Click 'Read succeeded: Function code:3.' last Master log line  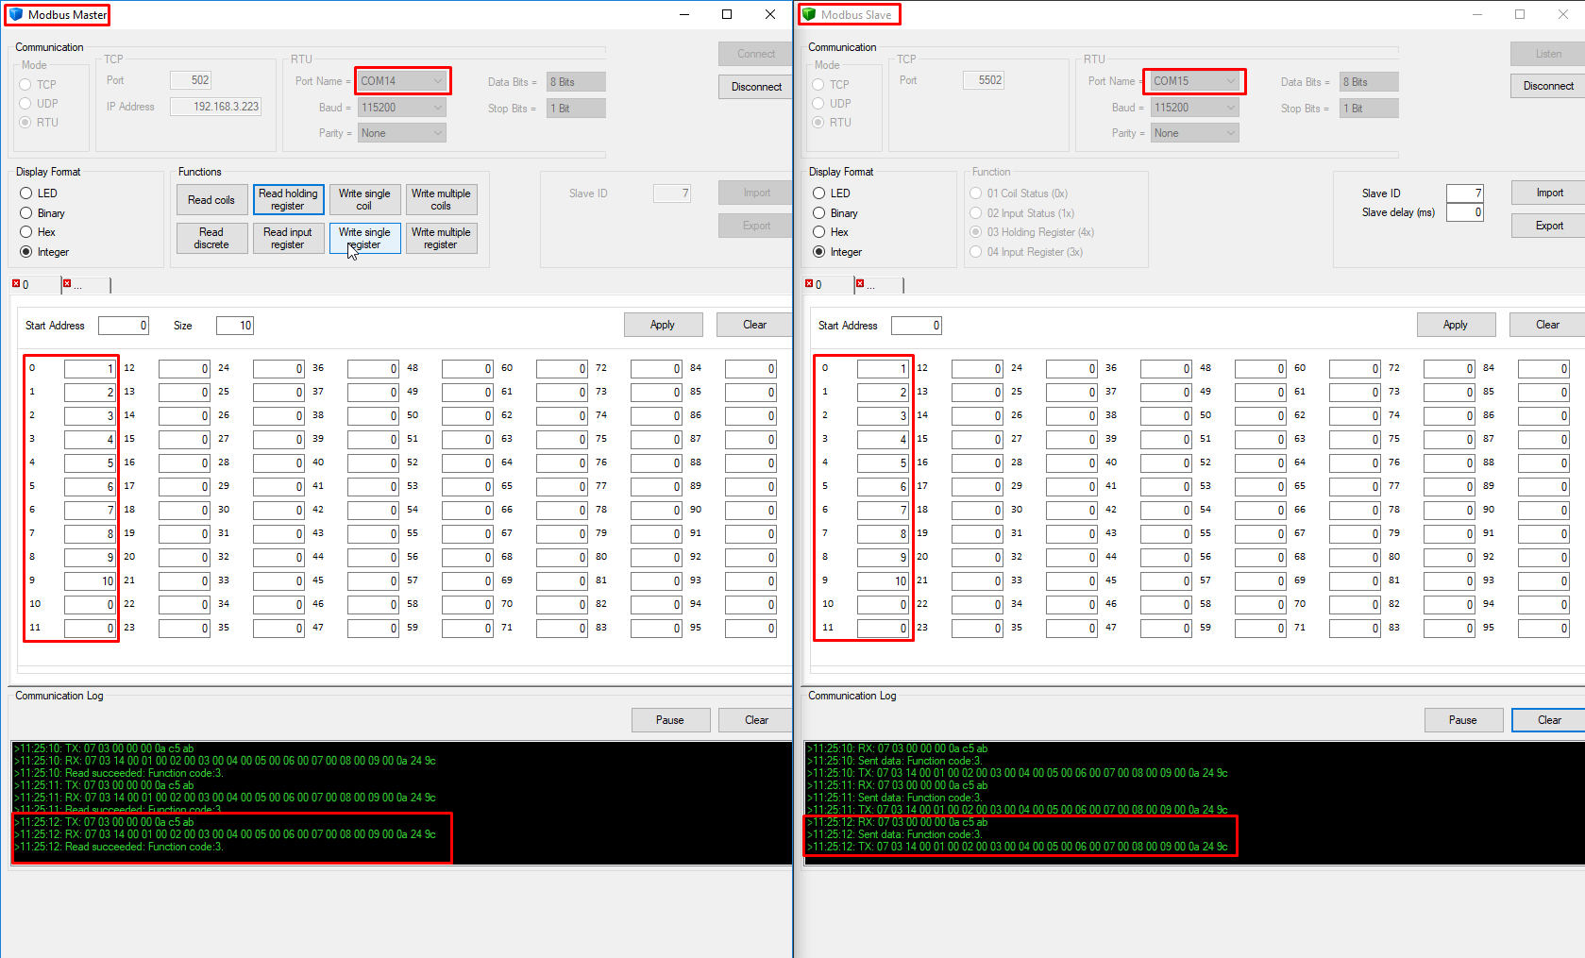pyautogui.click(x=143, y=847)
